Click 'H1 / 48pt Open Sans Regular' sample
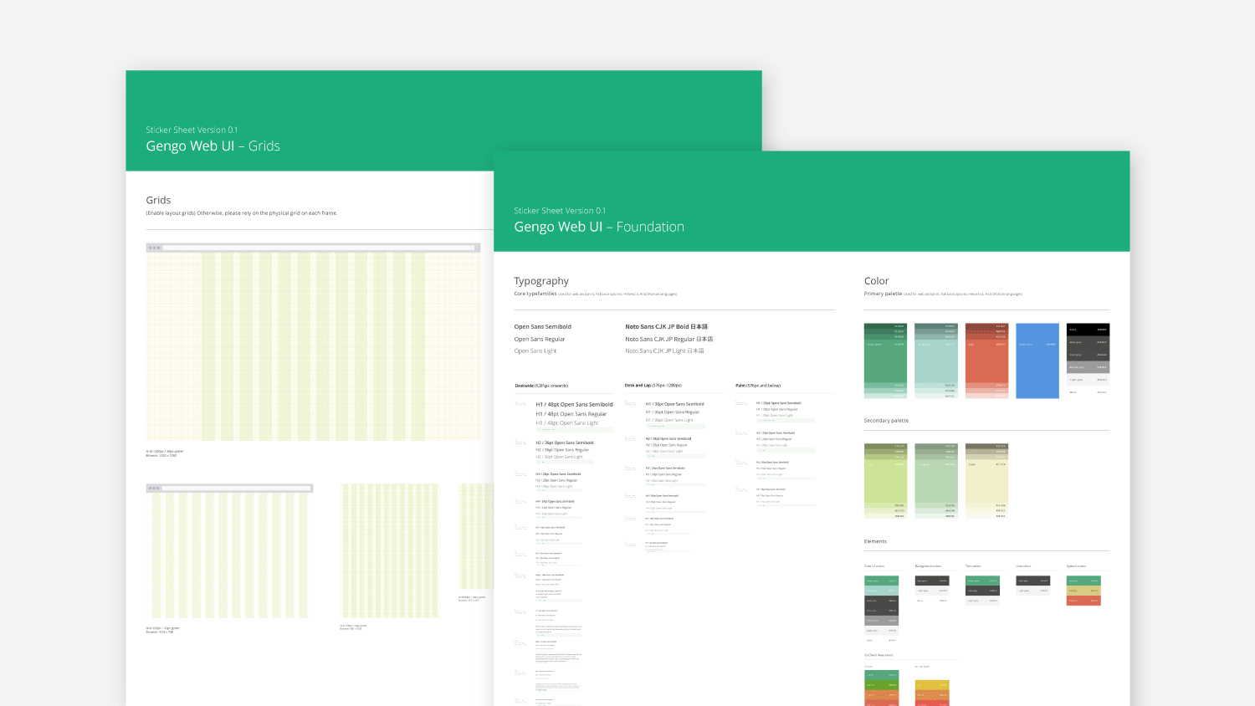 pos(571,414)
